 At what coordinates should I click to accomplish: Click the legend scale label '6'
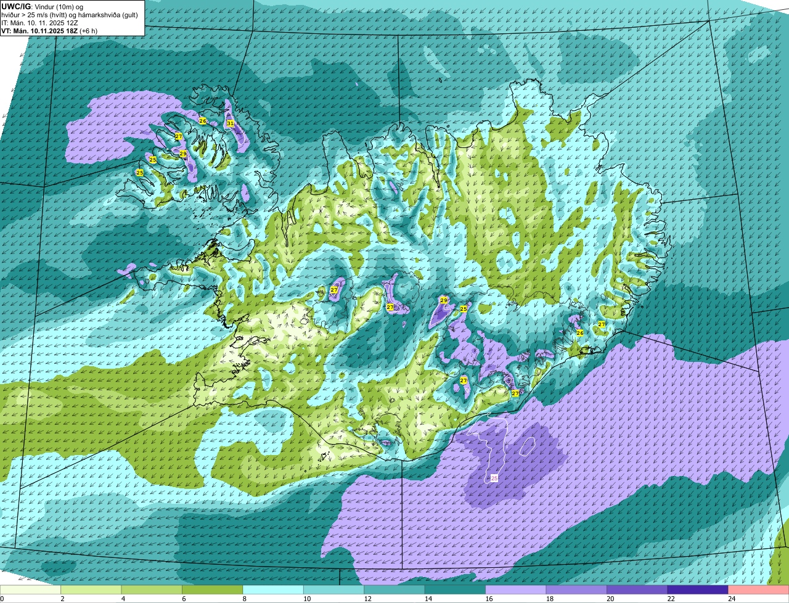[x=184, y=599]
